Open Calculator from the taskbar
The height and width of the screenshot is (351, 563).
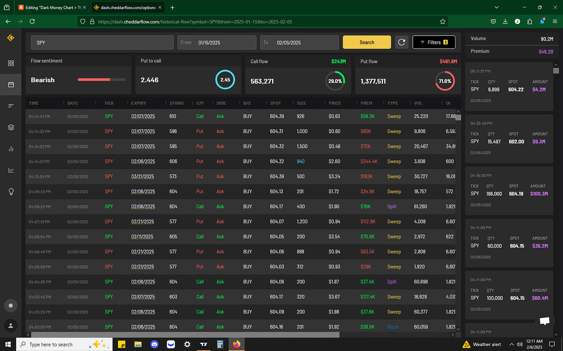click(220, 344)
